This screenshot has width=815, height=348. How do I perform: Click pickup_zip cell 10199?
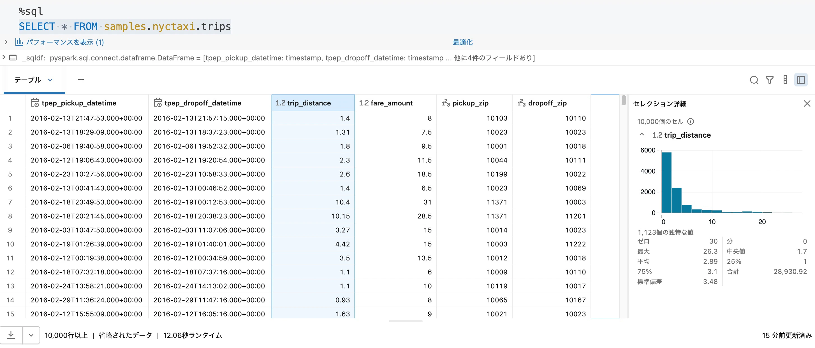474,174
